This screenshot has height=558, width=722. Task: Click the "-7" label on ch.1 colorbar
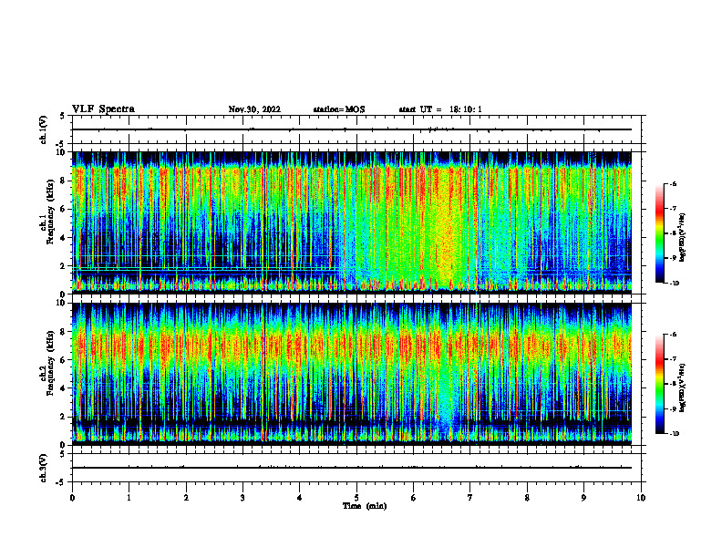[673, 209]
